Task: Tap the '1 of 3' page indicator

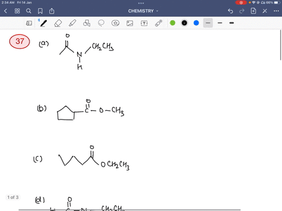Action: (x=13, y=198)
